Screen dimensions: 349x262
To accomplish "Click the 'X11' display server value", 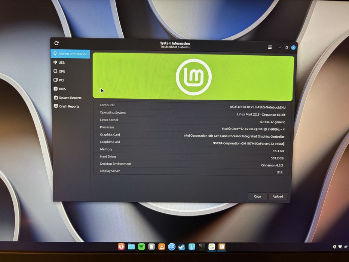I will (279, 173).
